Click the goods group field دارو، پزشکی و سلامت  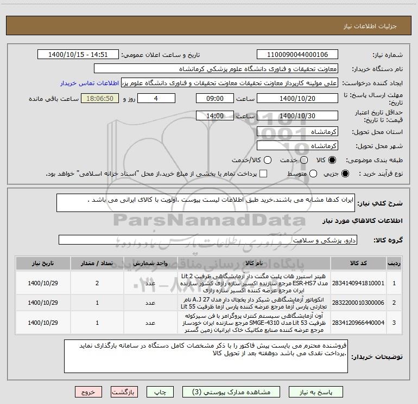208,240
